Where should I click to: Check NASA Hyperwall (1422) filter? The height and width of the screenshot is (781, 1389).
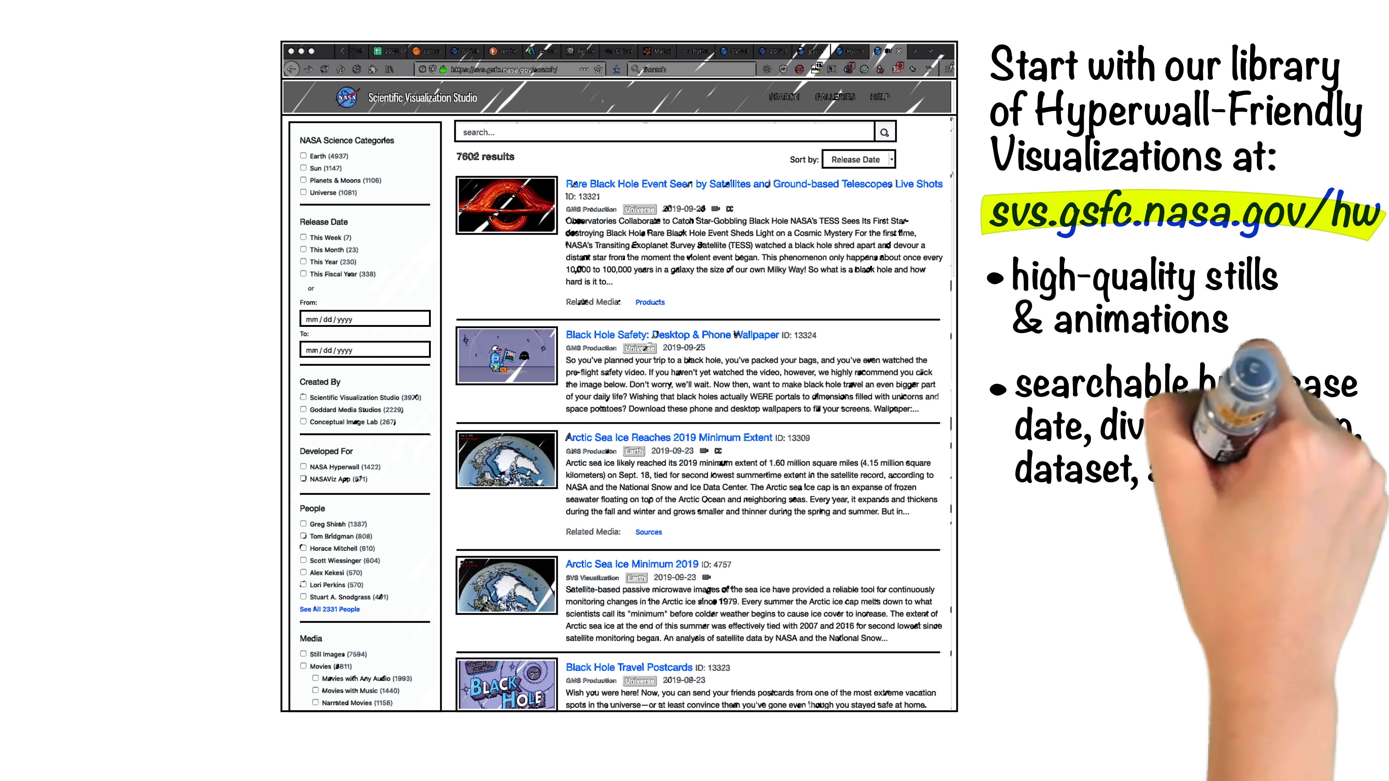[x=303, y=466]
